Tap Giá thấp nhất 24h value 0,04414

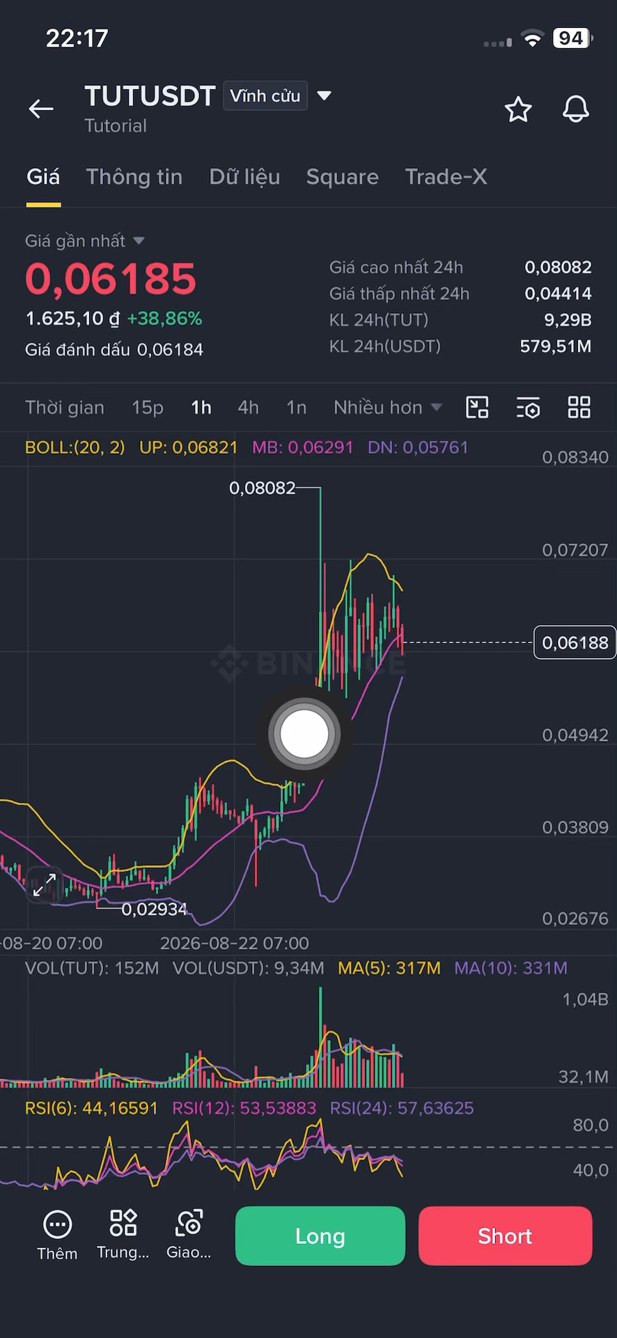558,293
